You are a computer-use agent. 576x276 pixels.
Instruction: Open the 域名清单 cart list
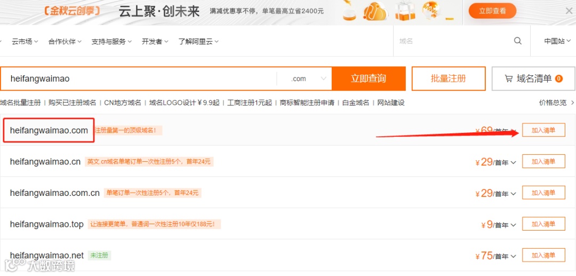click(533, 78)
